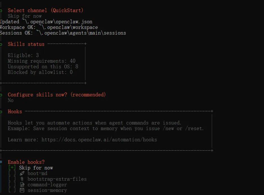The height and width of the screenshot is (195, 264).
Task: Toggle the Skip for now checkbox
Action: point(12,168)
